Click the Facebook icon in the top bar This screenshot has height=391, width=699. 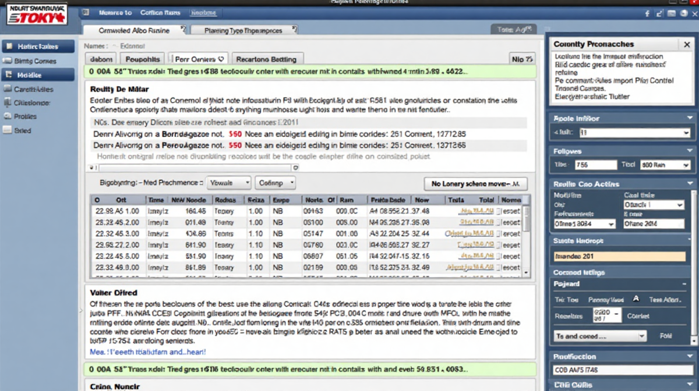pos(647,13)
